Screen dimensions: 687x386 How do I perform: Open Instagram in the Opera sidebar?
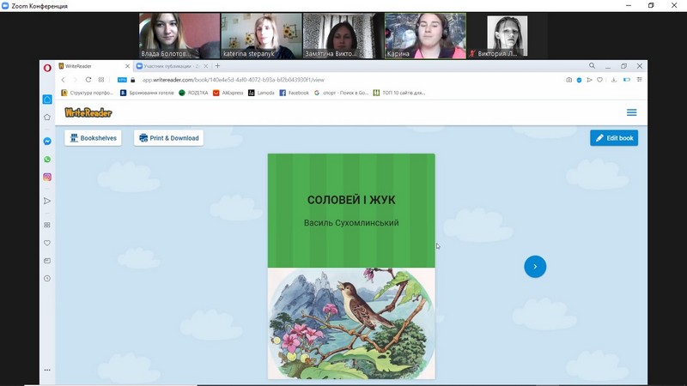(47, 177)
